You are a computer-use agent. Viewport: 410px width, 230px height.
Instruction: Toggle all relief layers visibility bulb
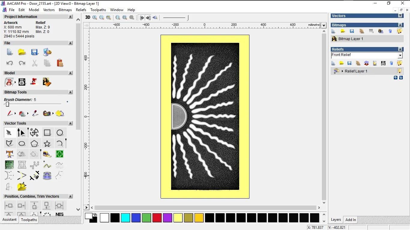(399, 63)
